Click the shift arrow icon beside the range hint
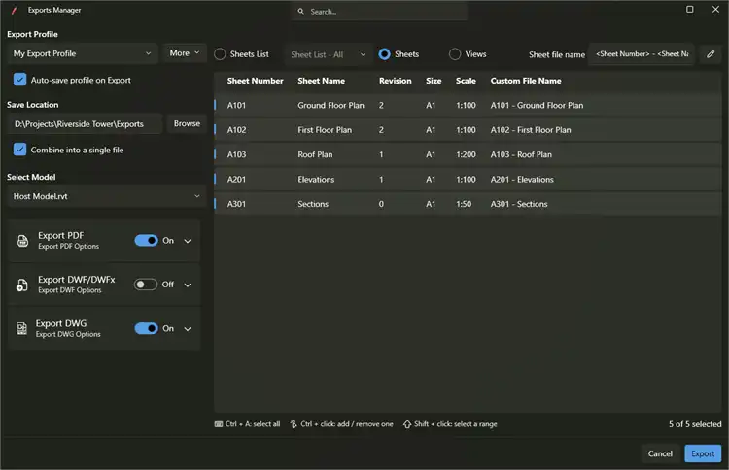Image resolution: width=729 pixels, height=470 pixels. pyautogui.click(x=407, y=424)
